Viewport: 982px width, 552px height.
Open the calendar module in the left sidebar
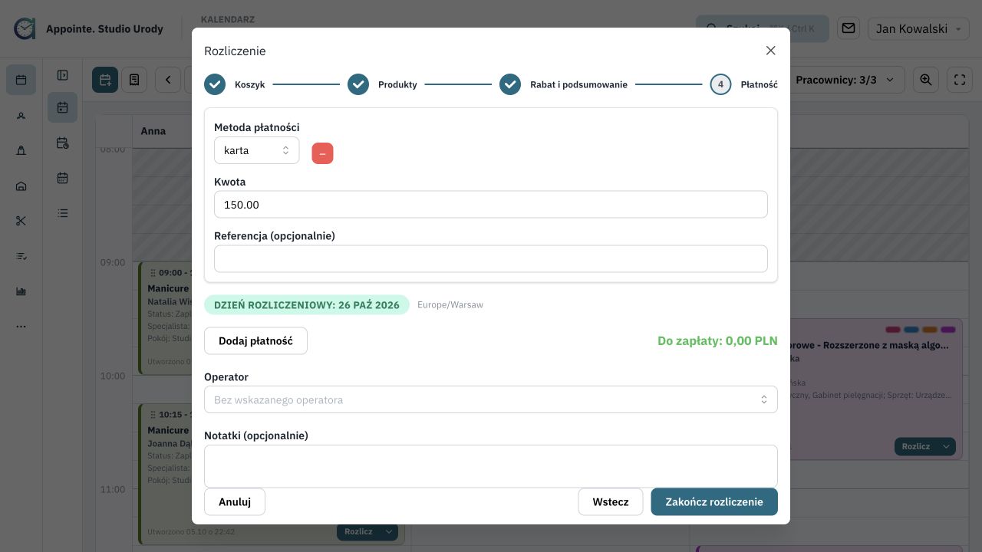[21, 80]
